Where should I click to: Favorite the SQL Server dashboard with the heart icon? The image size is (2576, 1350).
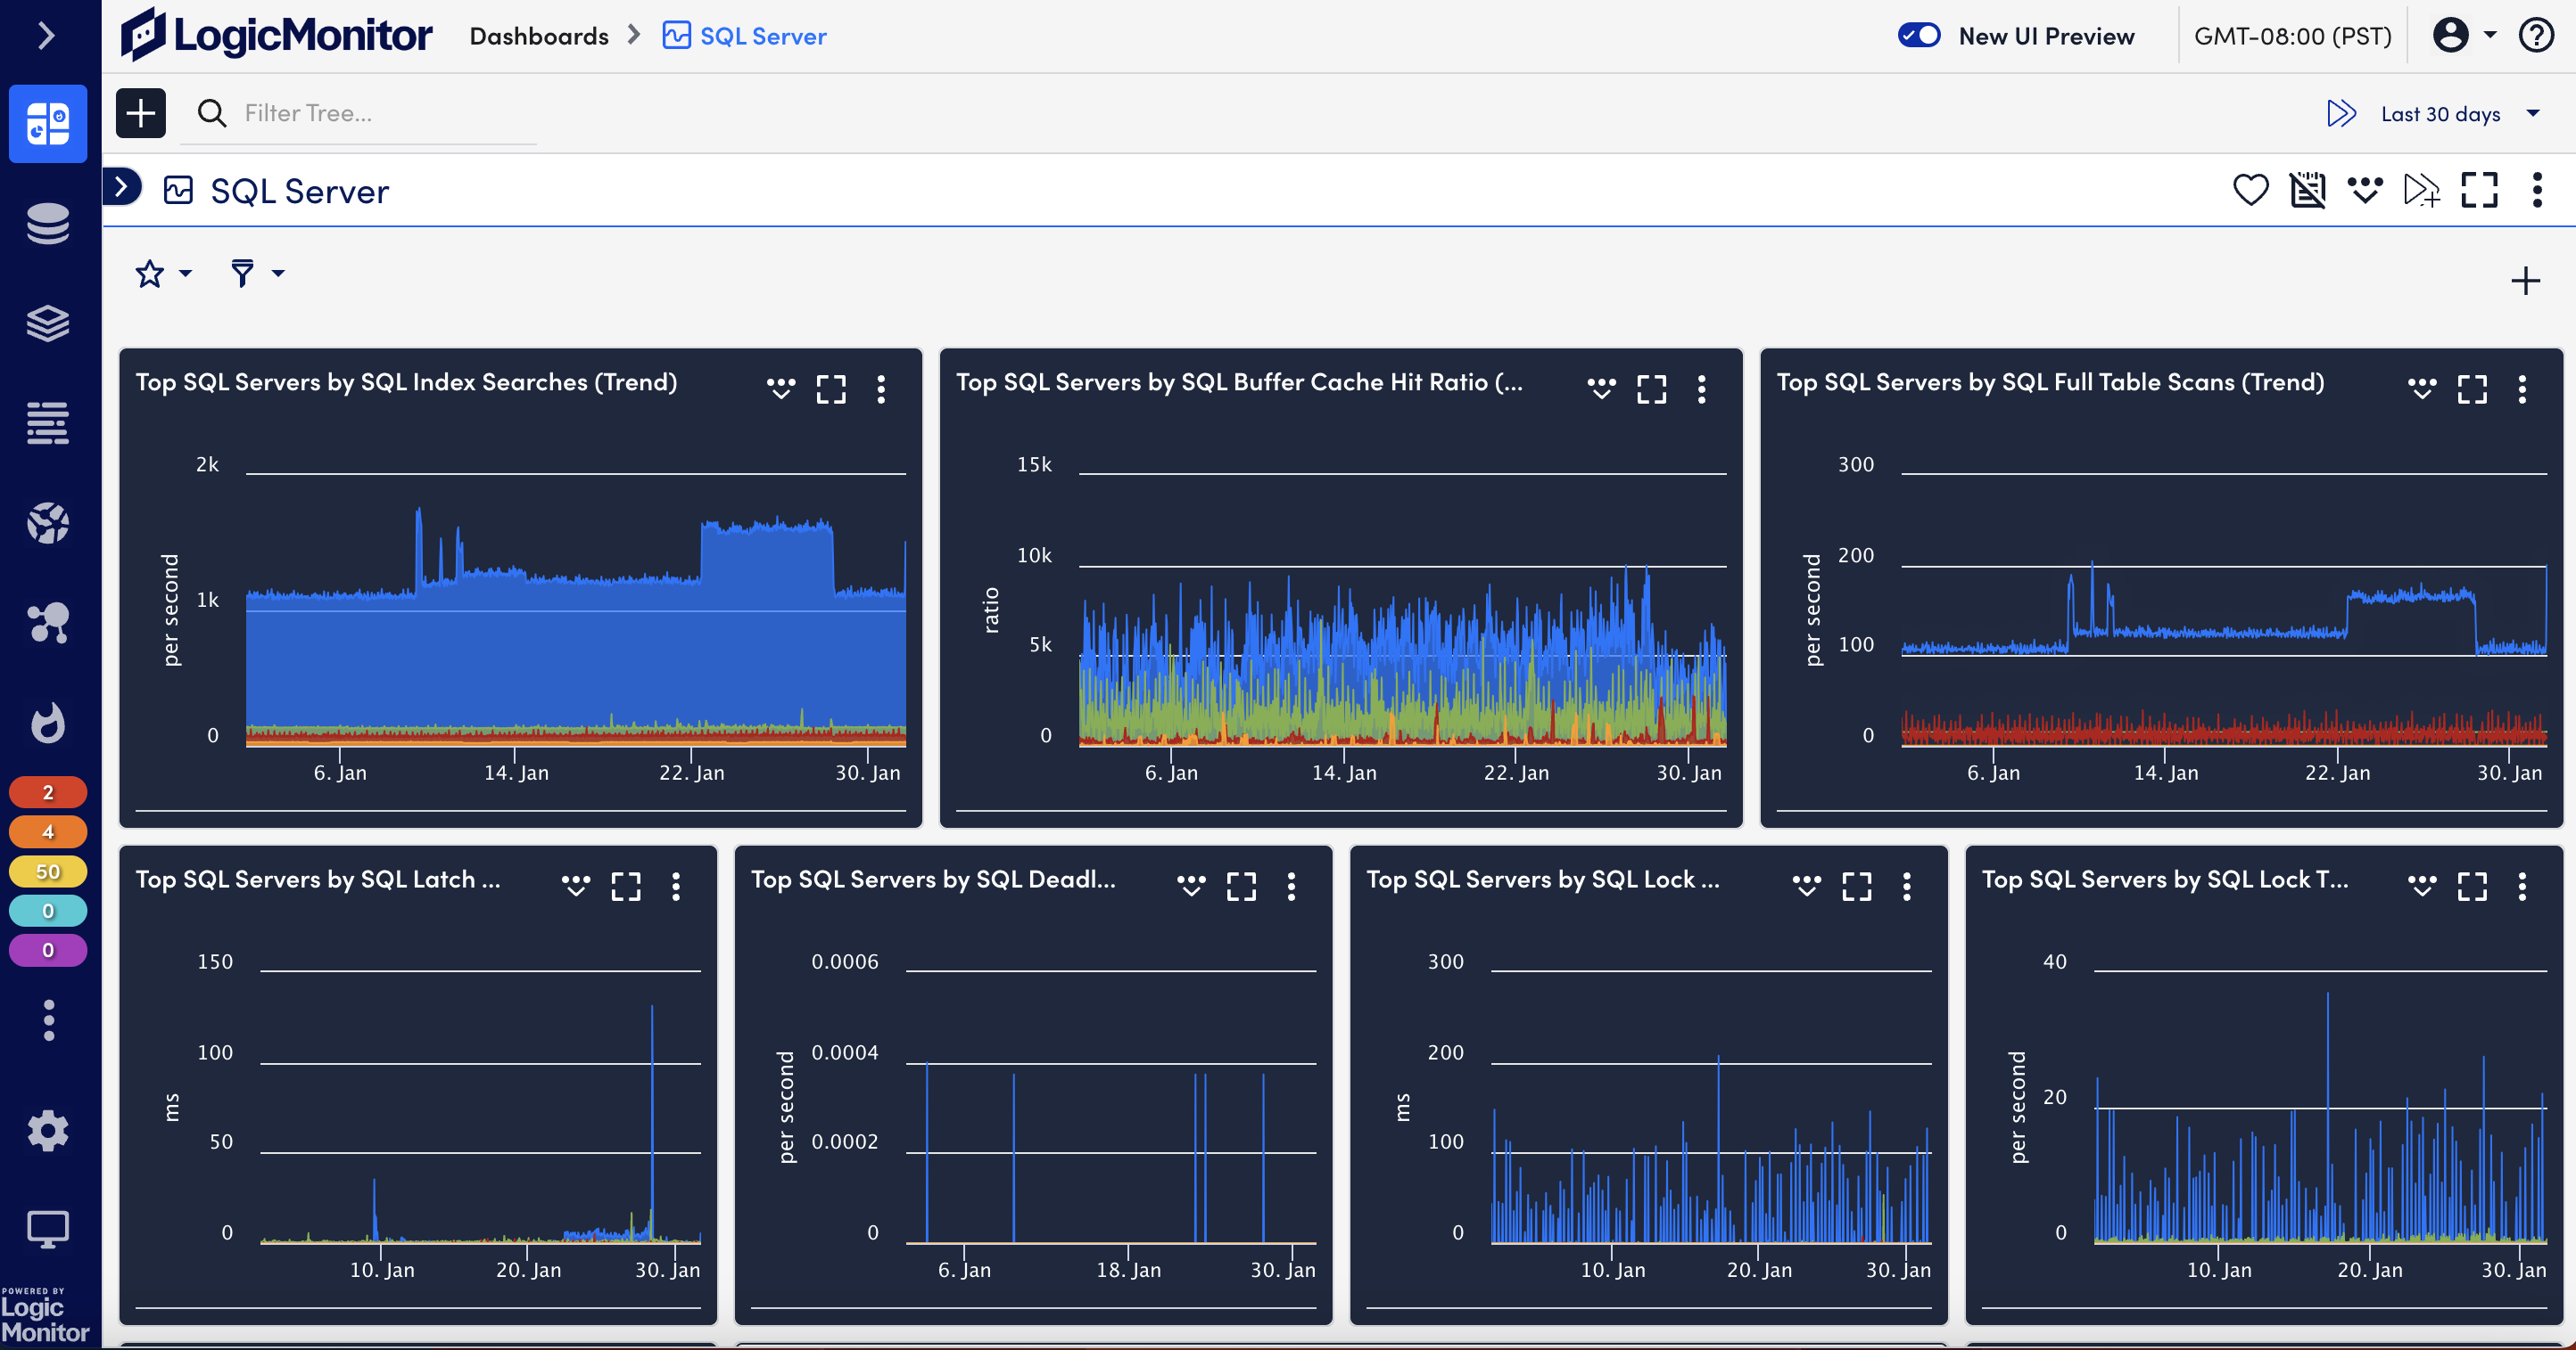(x=2251, y=190)
